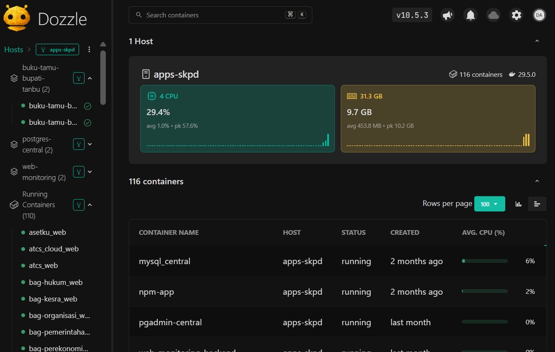
Task: Expand the web-monitoring stack
Action: coord(90,172)
